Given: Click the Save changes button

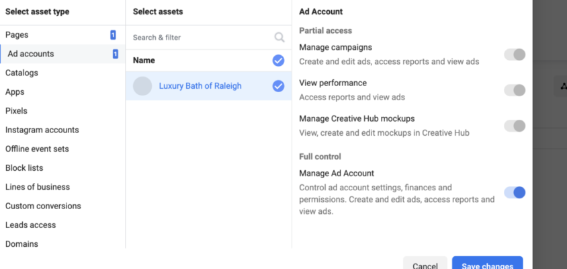Looking at the screenshot, I should click(x=487, y=264).
